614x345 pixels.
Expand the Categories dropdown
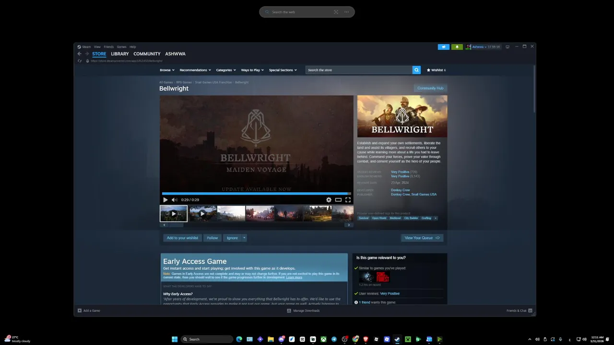(226, 70)
